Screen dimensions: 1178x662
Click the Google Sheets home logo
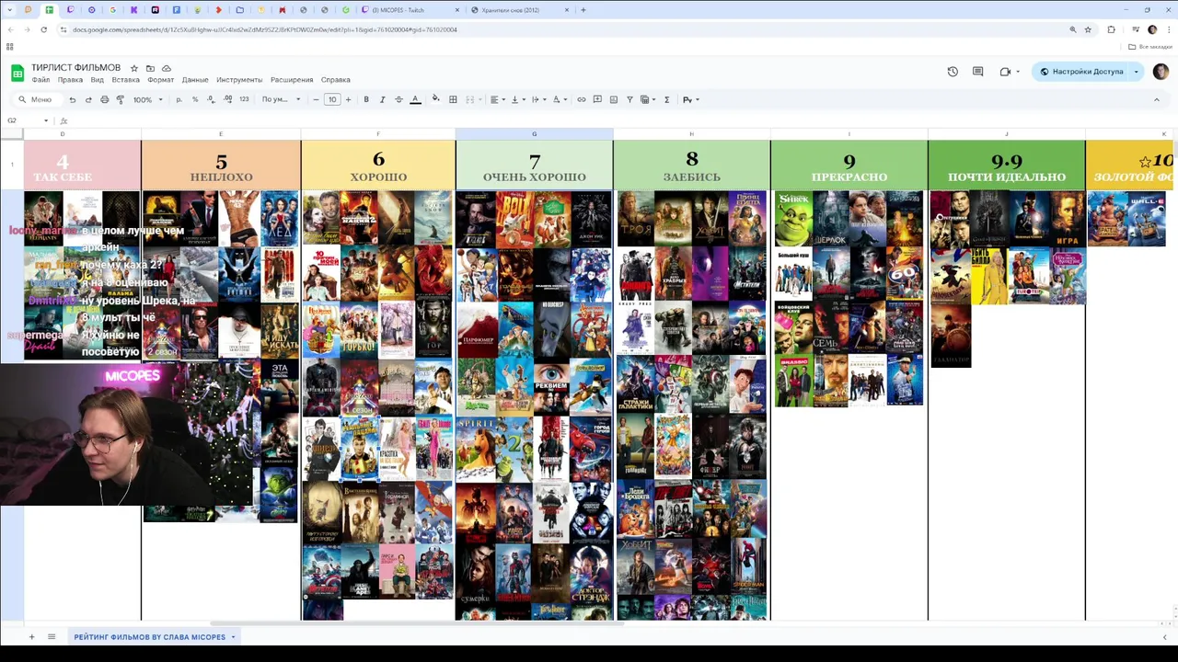[x=17, y=73]
